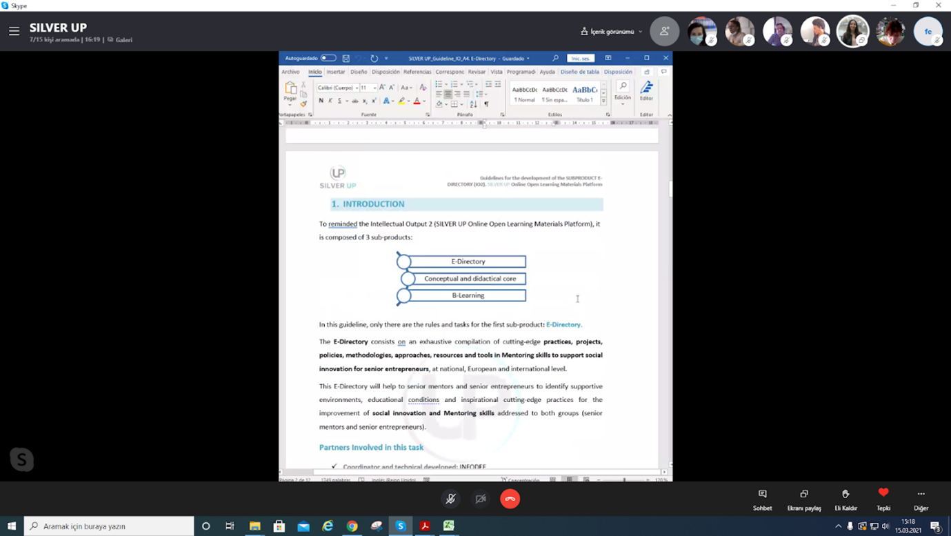Screen dimensions: 951x536
Task: Click the add people button in the call header
Action: click(x=664, y=31)
